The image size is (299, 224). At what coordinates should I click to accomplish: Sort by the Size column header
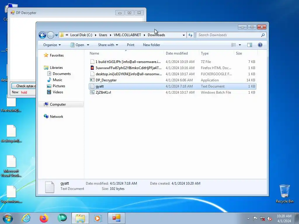pyautogui.click(x=246, y=53)
